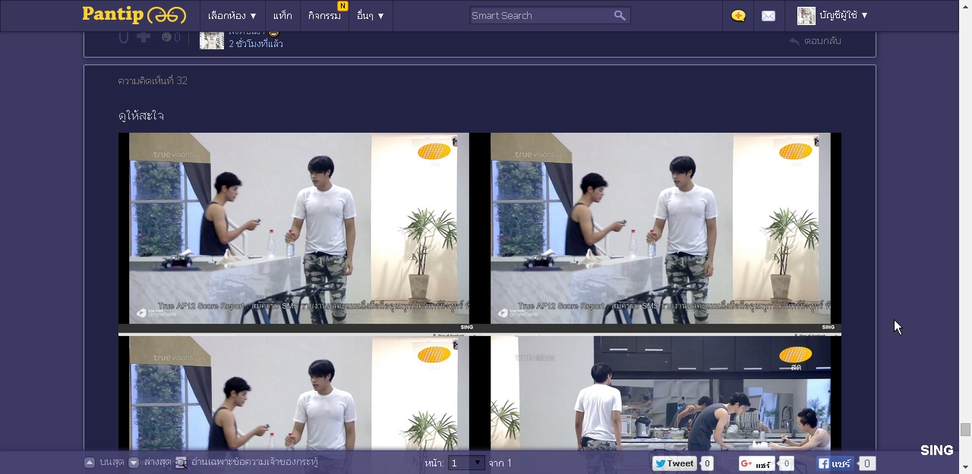Click the ตอบกลับ reply link

pyautogui.click(x=816, y=41)
